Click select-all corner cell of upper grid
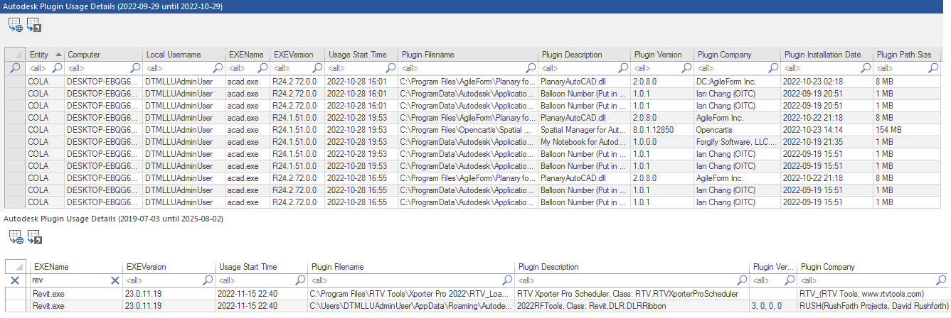The width and height of the screenshot is (951, 318). coord(15,55)
